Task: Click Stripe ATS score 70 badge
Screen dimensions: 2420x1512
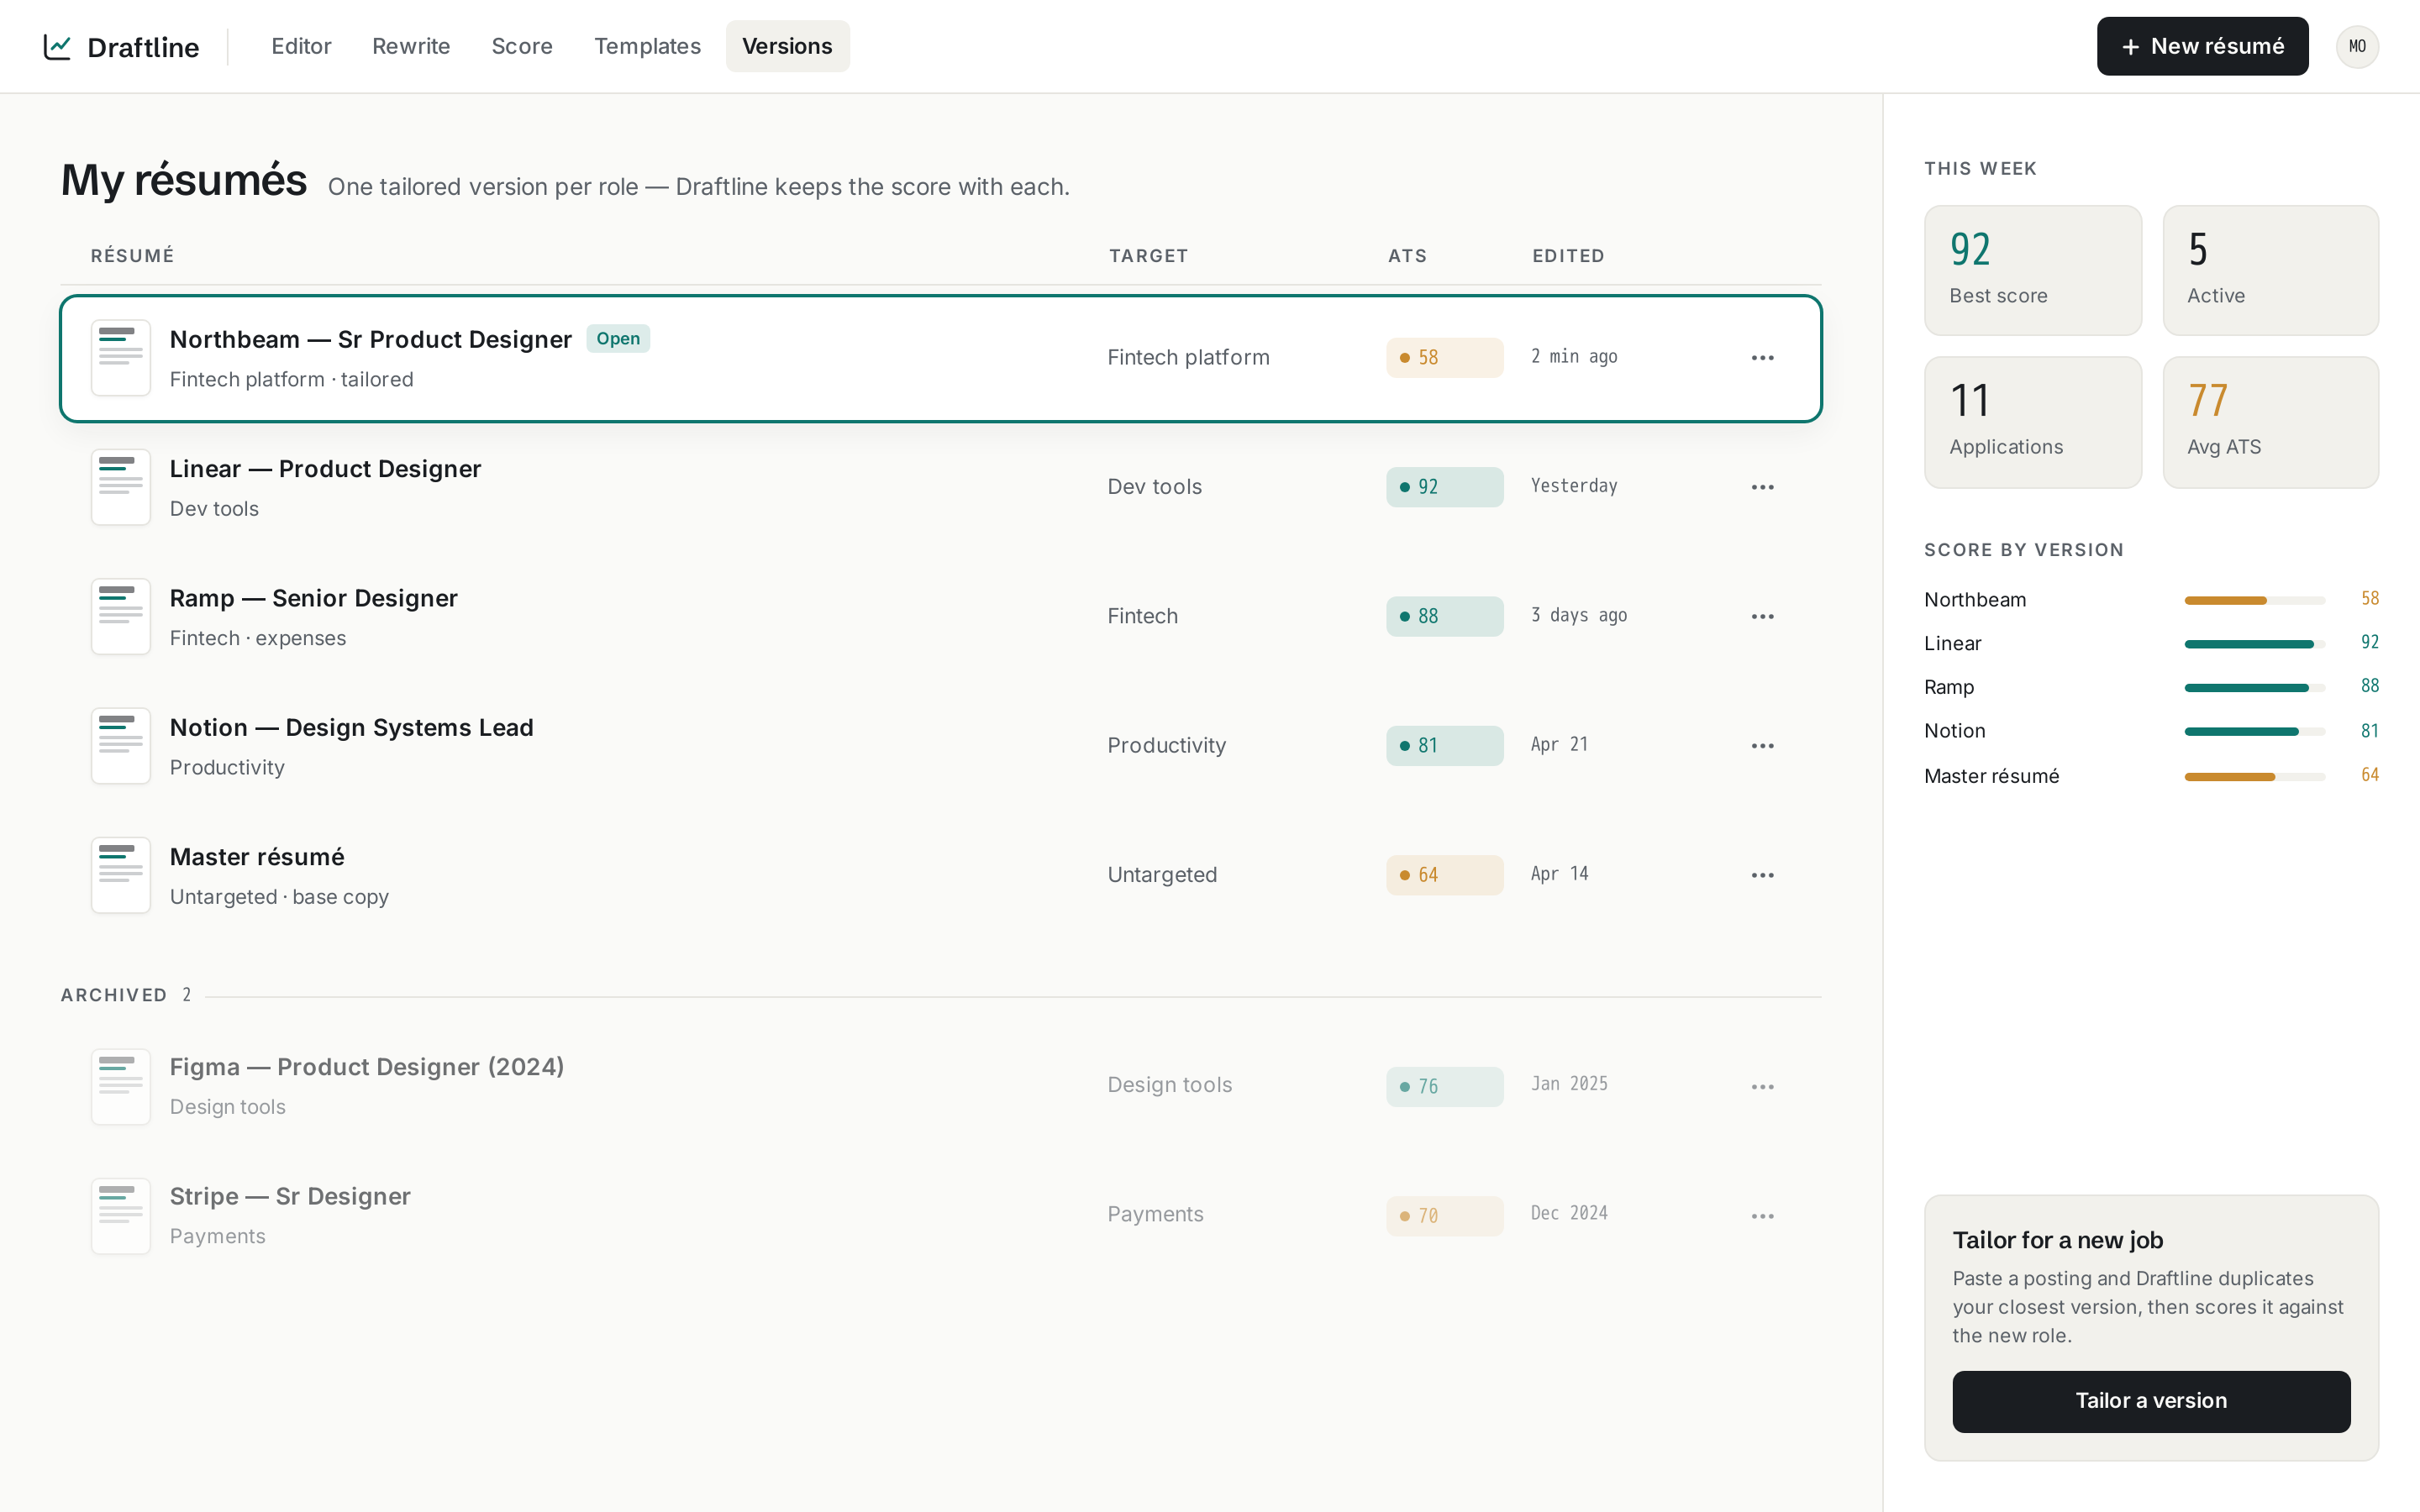Action: click(x=1444, y=1216)
